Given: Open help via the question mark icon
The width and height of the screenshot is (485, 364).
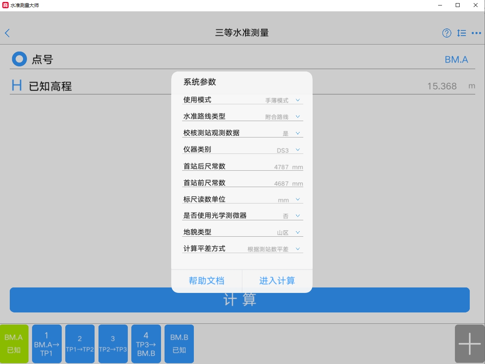Looking at the screenshot, I should pos(447,33).
